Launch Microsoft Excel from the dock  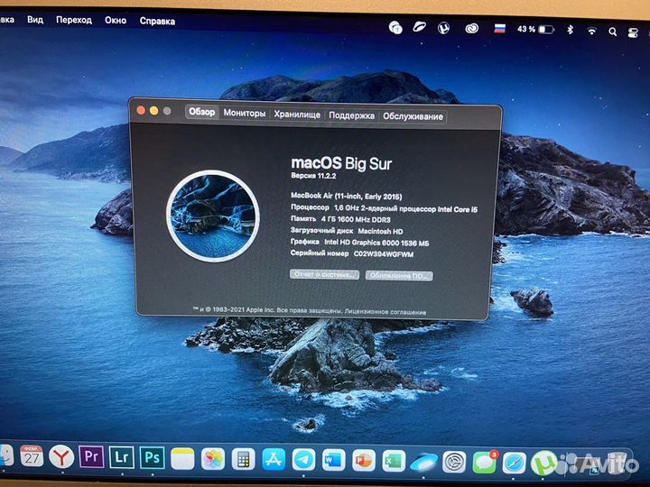tap(394, 462)
